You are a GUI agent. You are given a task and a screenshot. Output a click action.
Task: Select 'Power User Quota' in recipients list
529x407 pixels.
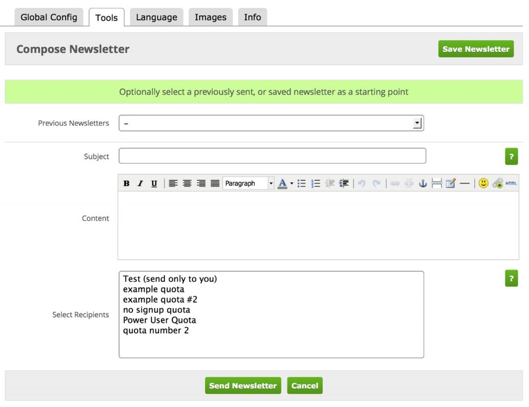pyautogui.click(x=160, y=320)
